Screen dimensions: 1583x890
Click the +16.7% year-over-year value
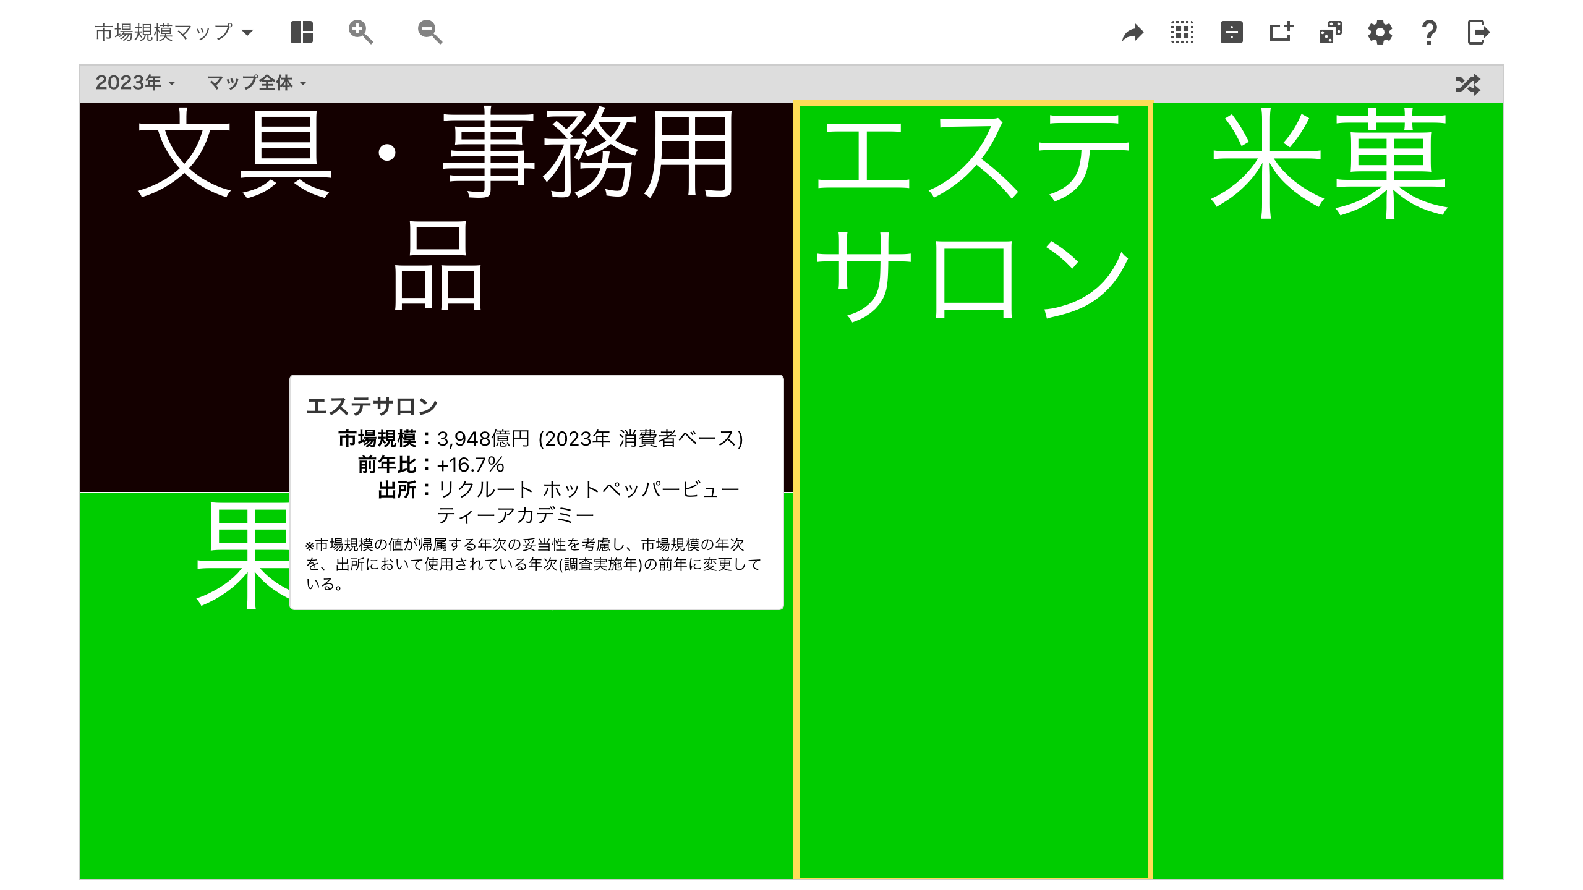(471, 465)
